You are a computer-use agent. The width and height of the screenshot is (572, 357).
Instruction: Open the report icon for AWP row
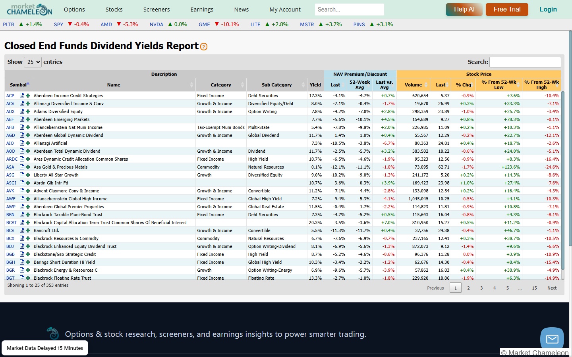coord(22,207)
